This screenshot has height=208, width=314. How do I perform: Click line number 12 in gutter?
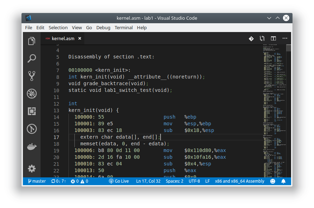click(56, 104)
